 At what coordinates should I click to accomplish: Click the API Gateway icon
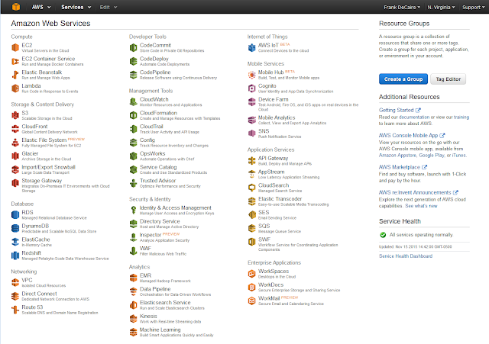click(251, 161)
